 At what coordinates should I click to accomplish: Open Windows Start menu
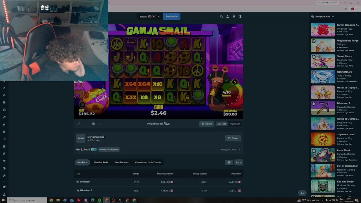[x=3, y=200]
